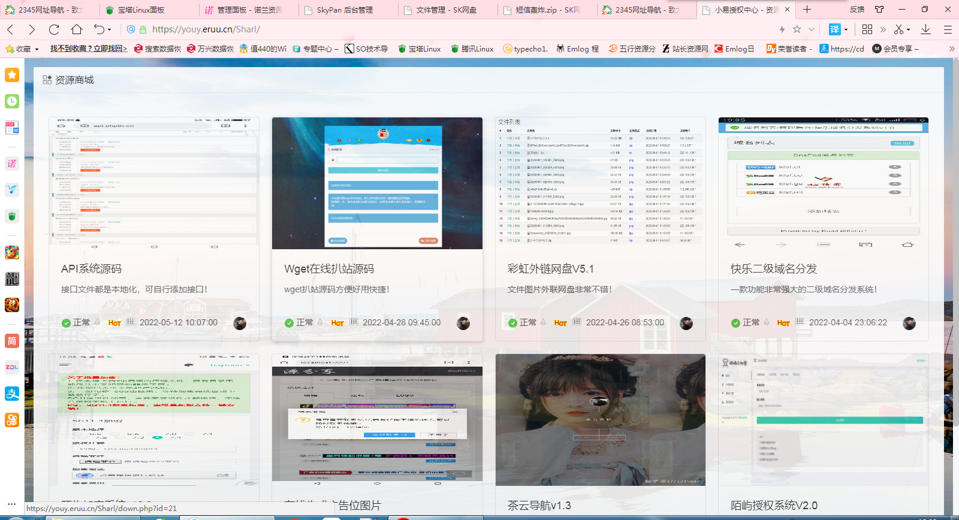Open the downloads icon in the toolbar

click(925, 29)
